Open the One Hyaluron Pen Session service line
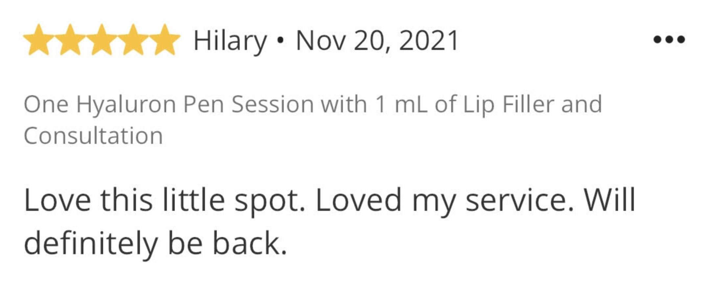The image size is (710, 287). tap(313, 120)
